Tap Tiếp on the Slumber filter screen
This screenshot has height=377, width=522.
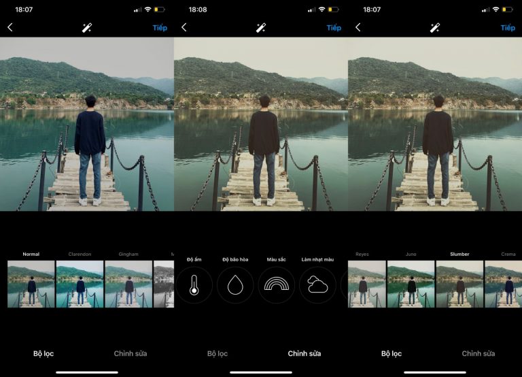(x=508, y=28)
